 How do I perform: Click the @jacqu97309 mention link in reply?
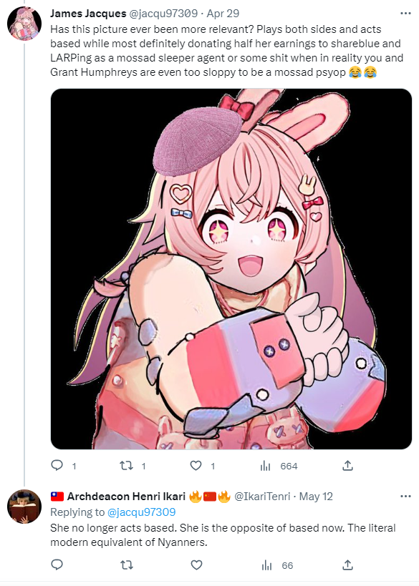tap(141, 512)
